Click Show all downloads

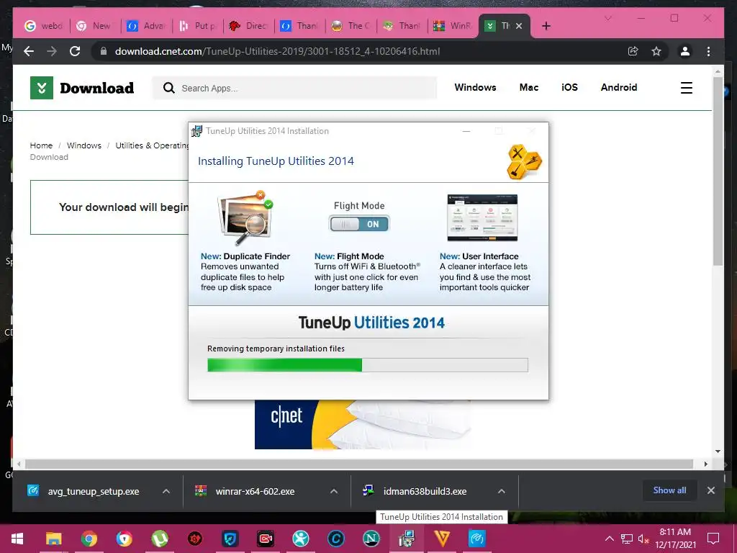click(669, 490)
